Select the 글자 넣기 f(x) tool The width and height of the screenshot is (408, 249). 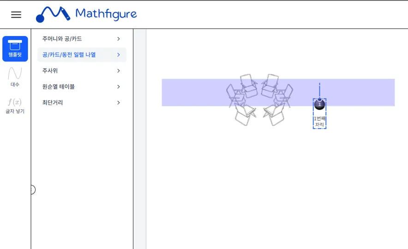[15, 105]
